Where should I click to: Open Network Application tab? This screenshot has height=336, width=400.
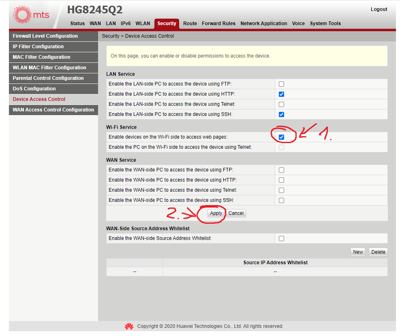click(x=264, y=24)
